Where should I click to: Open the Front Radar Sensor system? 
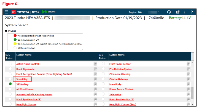click(x=120, y=64)
